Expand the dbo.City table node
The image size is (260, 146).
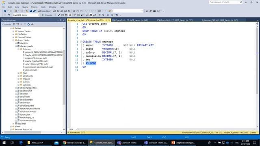(x=16, y=43)
